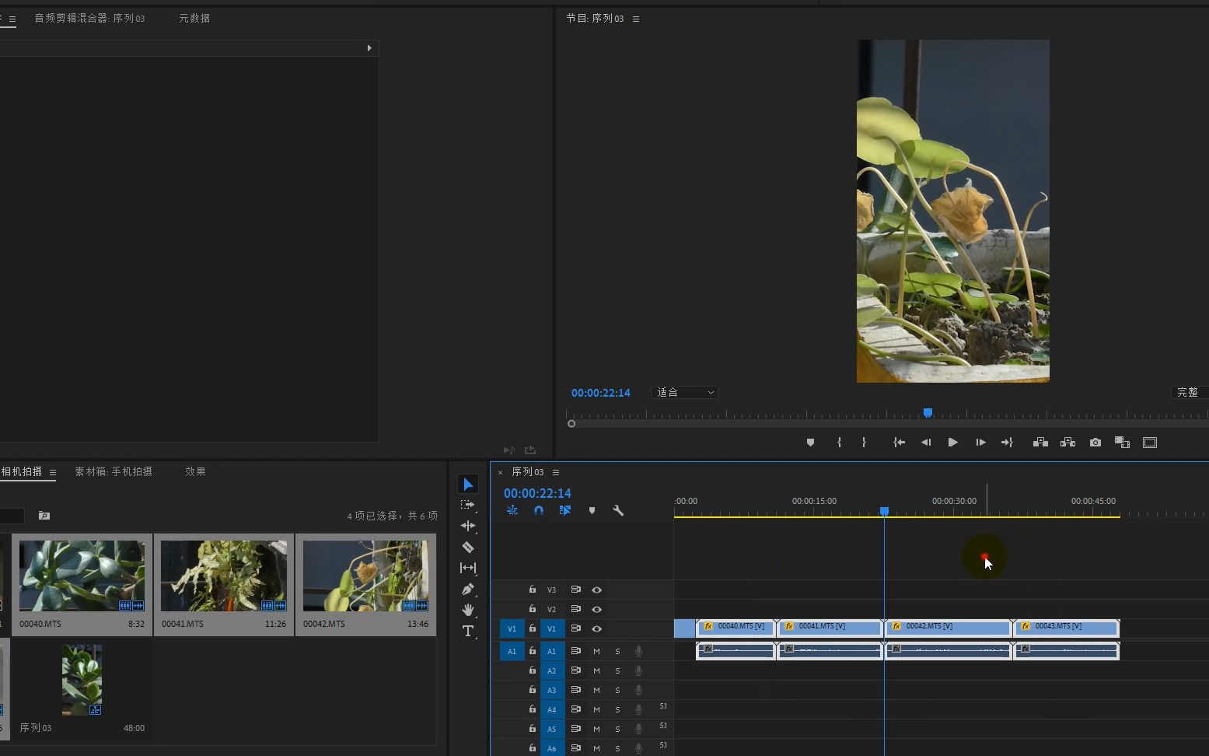This screenshot has width=1209, height=756.
Task: Go to Out point
Action: coord(1007,443)
